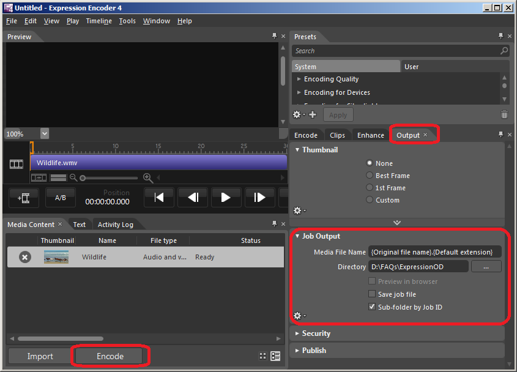The height and width of the screenshot is (372, 517).
Task: Expand the Encoding for Devices preset group
Action: pos(299,92)
